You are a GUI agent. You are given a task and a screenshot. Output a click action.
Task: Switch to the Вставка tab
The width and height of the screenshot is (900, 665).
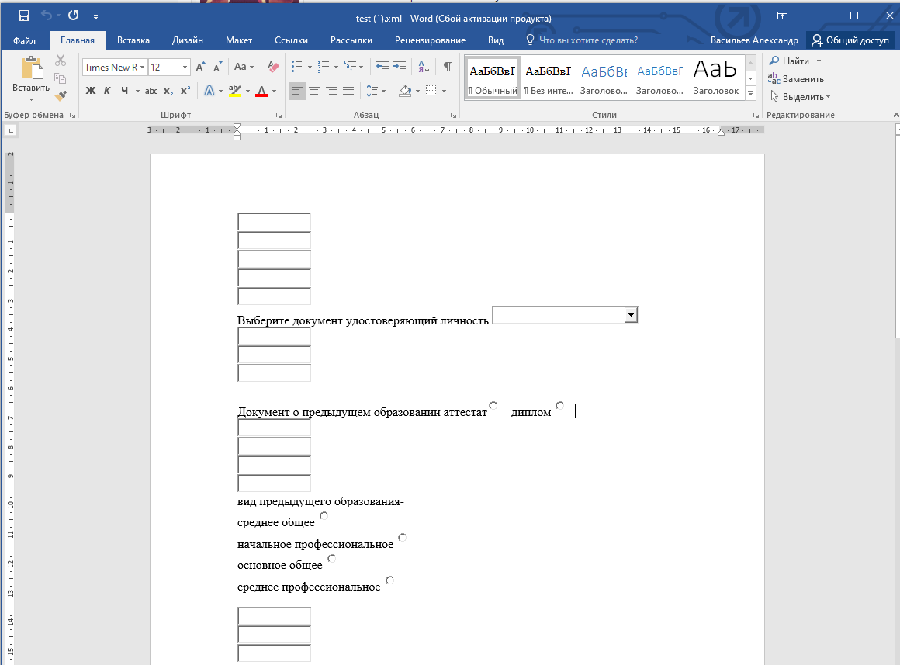coord(133,40)
